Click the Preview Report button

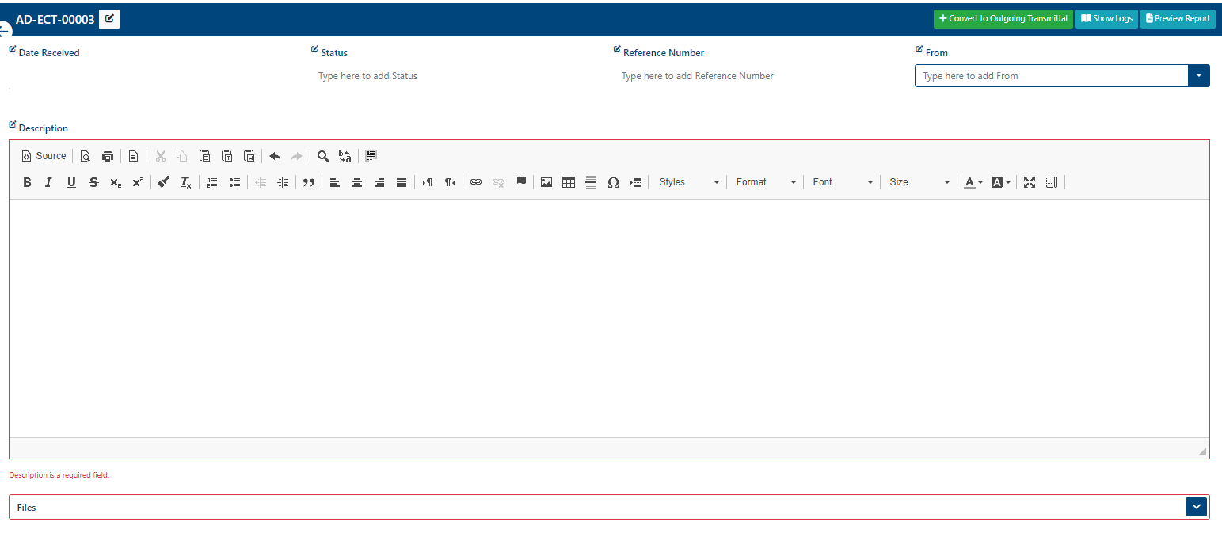(x=1178, y=18)
